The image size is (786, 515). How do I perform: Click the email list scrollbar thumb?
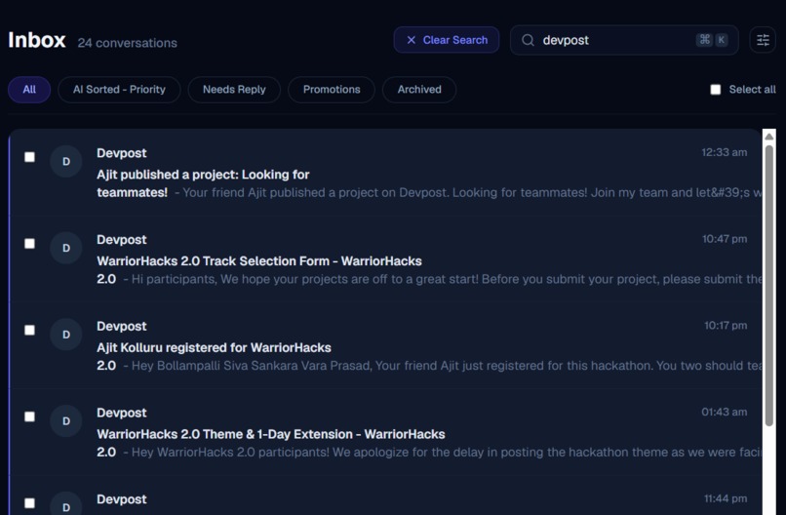coord(769,286)
